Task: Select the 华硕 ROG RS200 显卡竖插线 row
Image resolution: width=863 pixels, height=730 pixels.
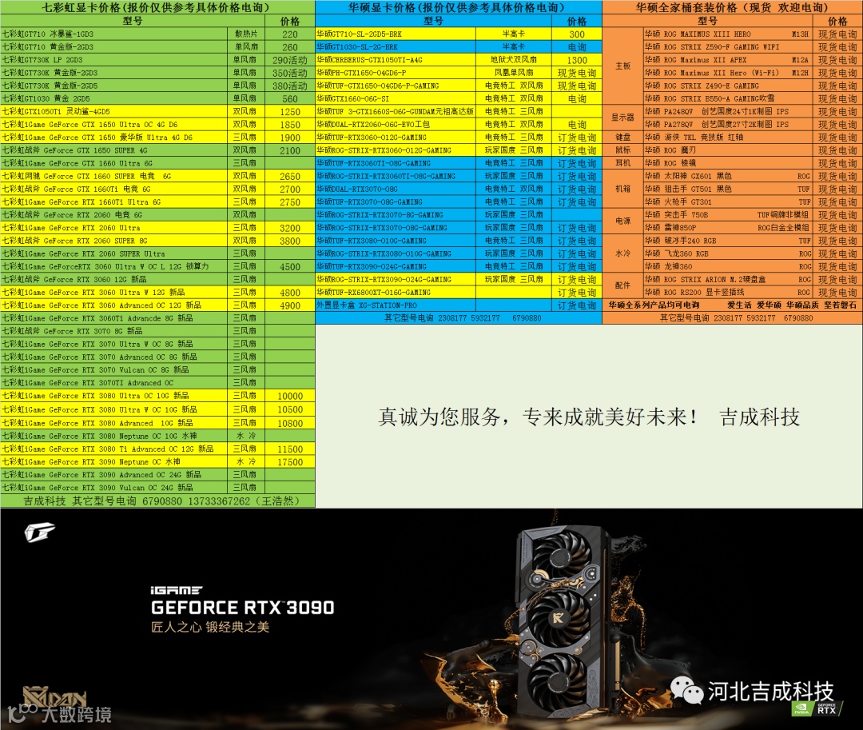Action: 753,293
